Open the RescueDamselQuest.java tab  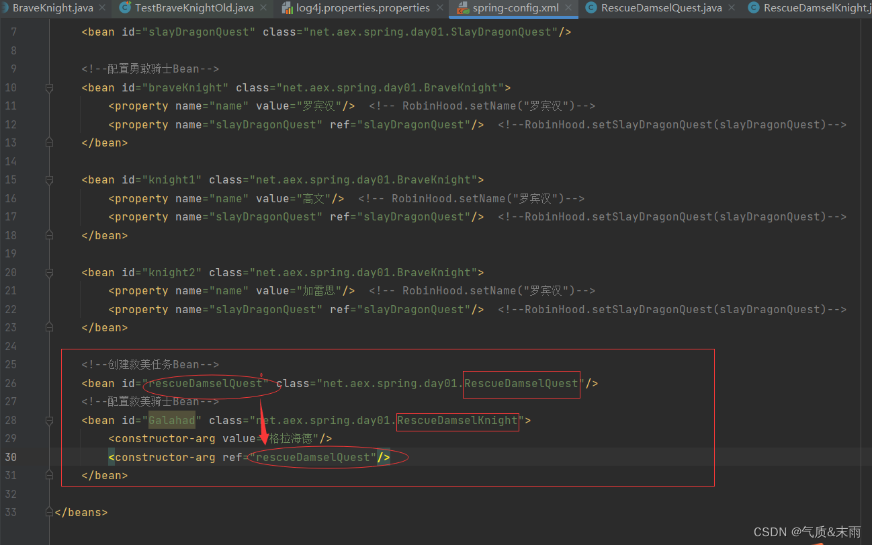pyautogui.click(x=662, y=8)
